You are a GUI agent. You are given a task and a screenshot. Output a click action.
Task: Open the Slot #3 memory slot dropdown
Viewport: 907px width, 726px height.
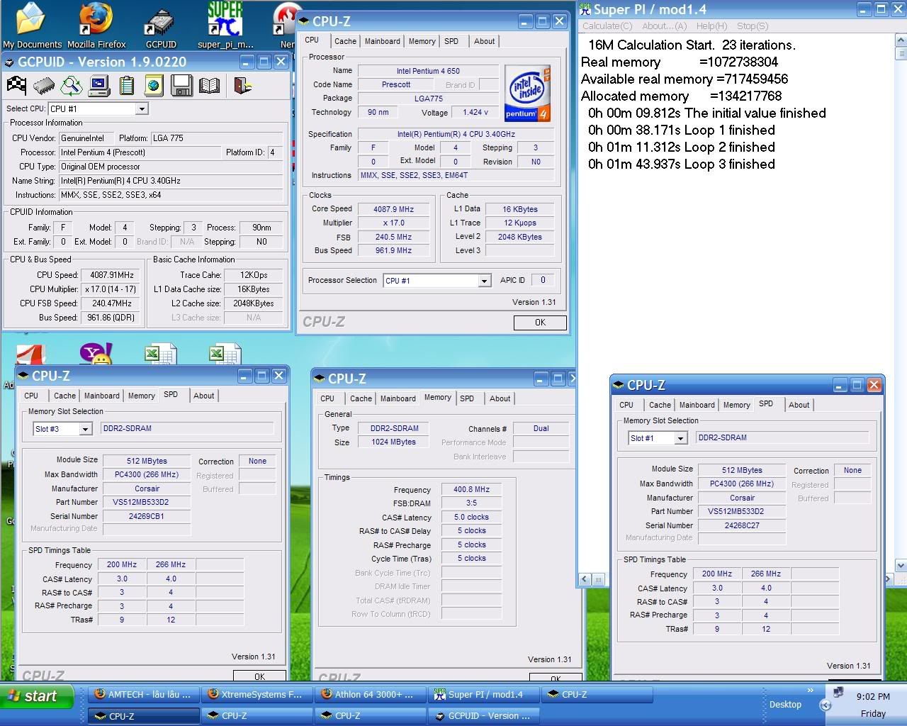click(x=85, y=429)
